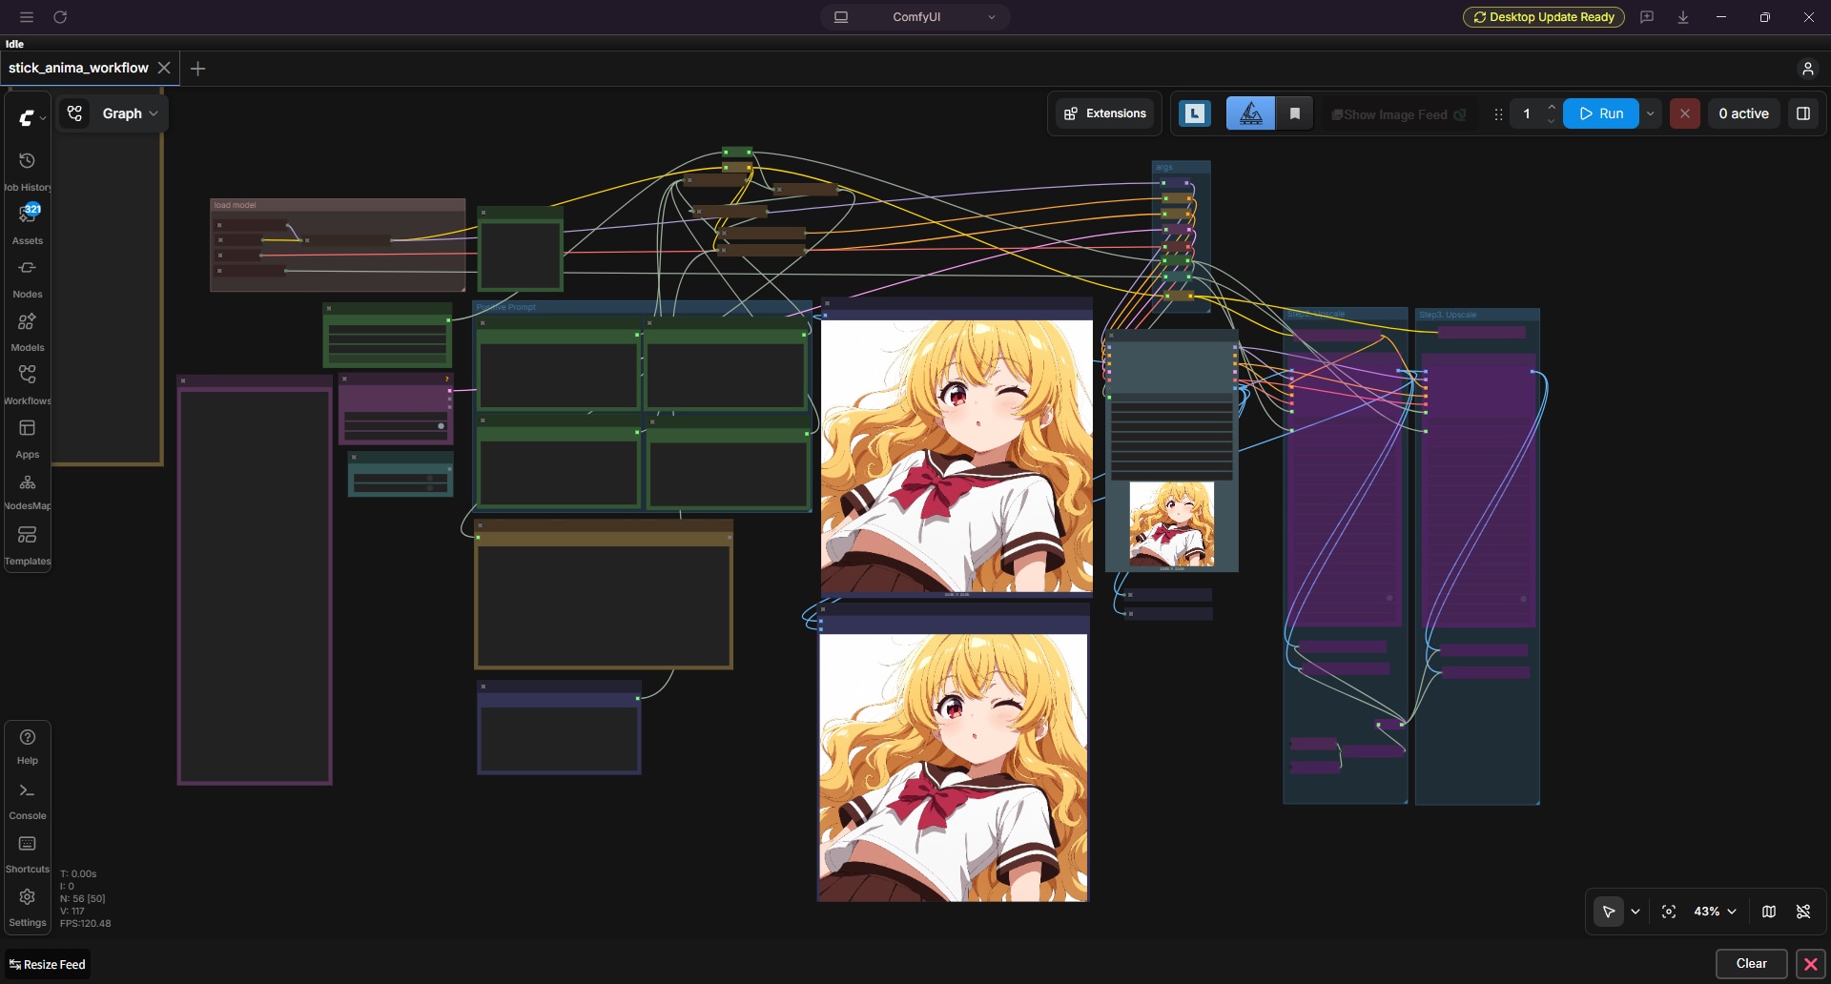The width and height of the screenshot is (1831, 984).
Task: Select the stick_anima_workflow tab
Action: [78, 68]
